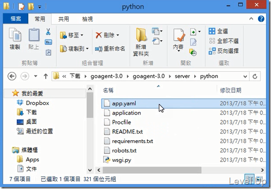Click the Delete (刪除) red X button
The height and width of the screenshot is (189, 271).
pos(105,35)
